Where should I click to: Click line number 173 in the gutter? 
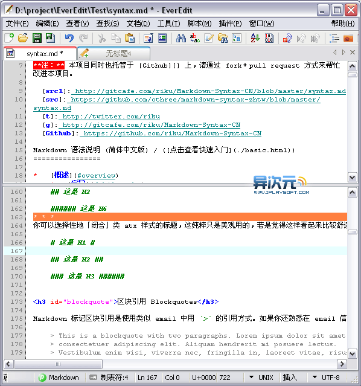16,302
